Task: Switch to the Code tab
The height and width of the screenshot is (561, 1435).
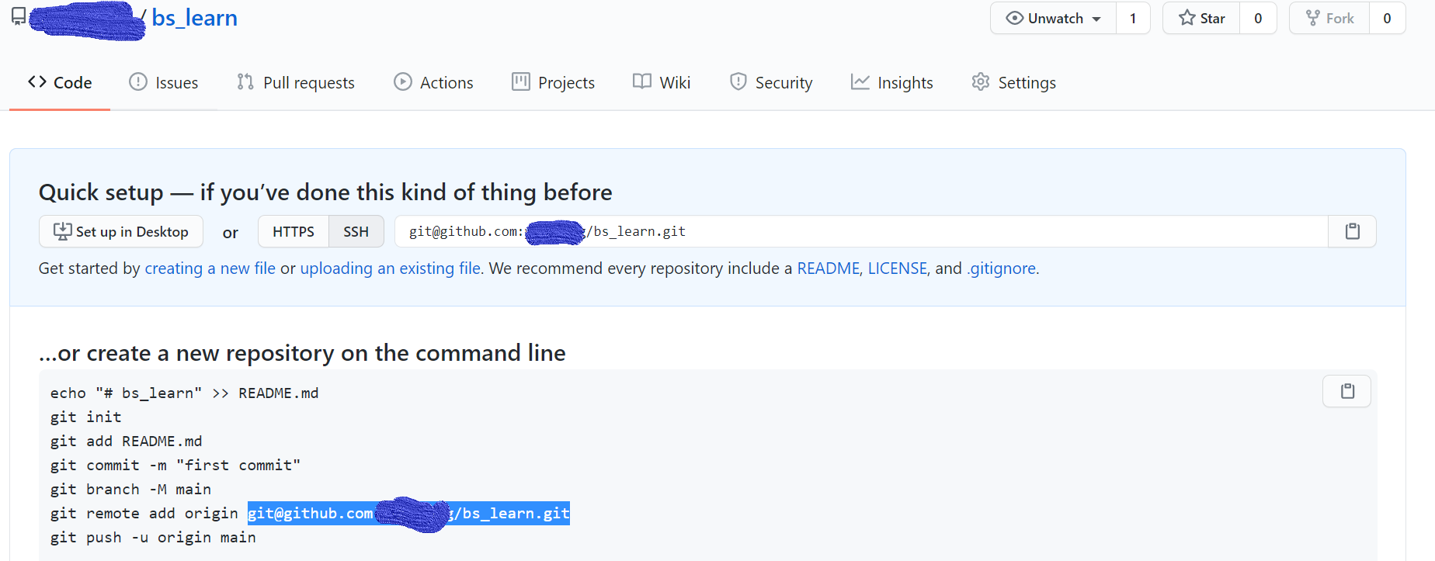Action: [60, 82]
